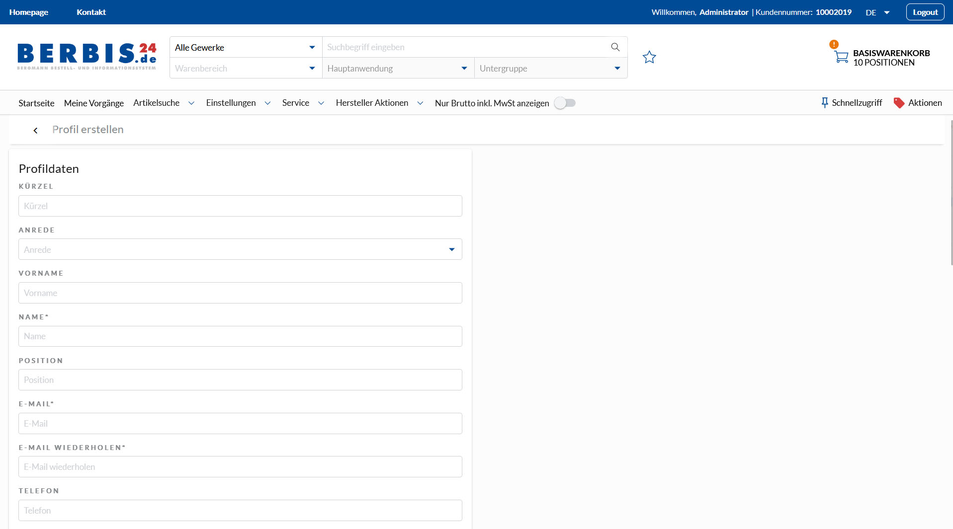The width and height of the screenshot is (953, 529).
Task: Open the Einstellungen menu
Action: coord(231,103)
